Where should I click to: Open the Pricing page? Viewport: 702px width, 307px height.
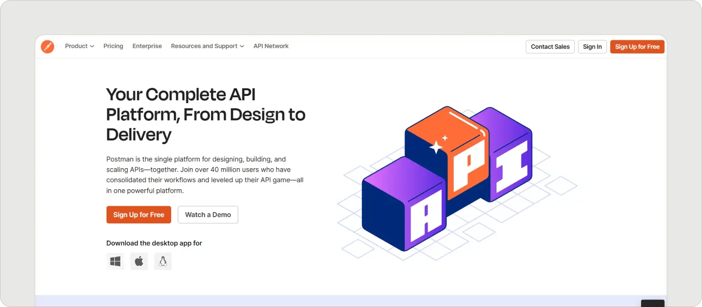point(113,46)
